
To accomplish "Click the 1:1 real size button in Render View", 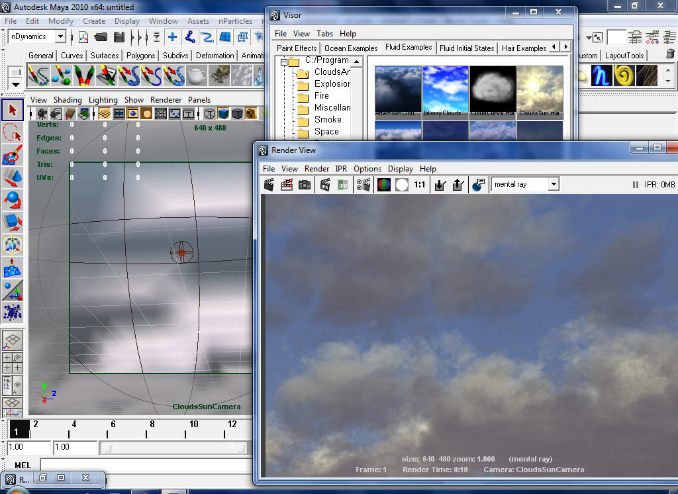I will point(419,185).
